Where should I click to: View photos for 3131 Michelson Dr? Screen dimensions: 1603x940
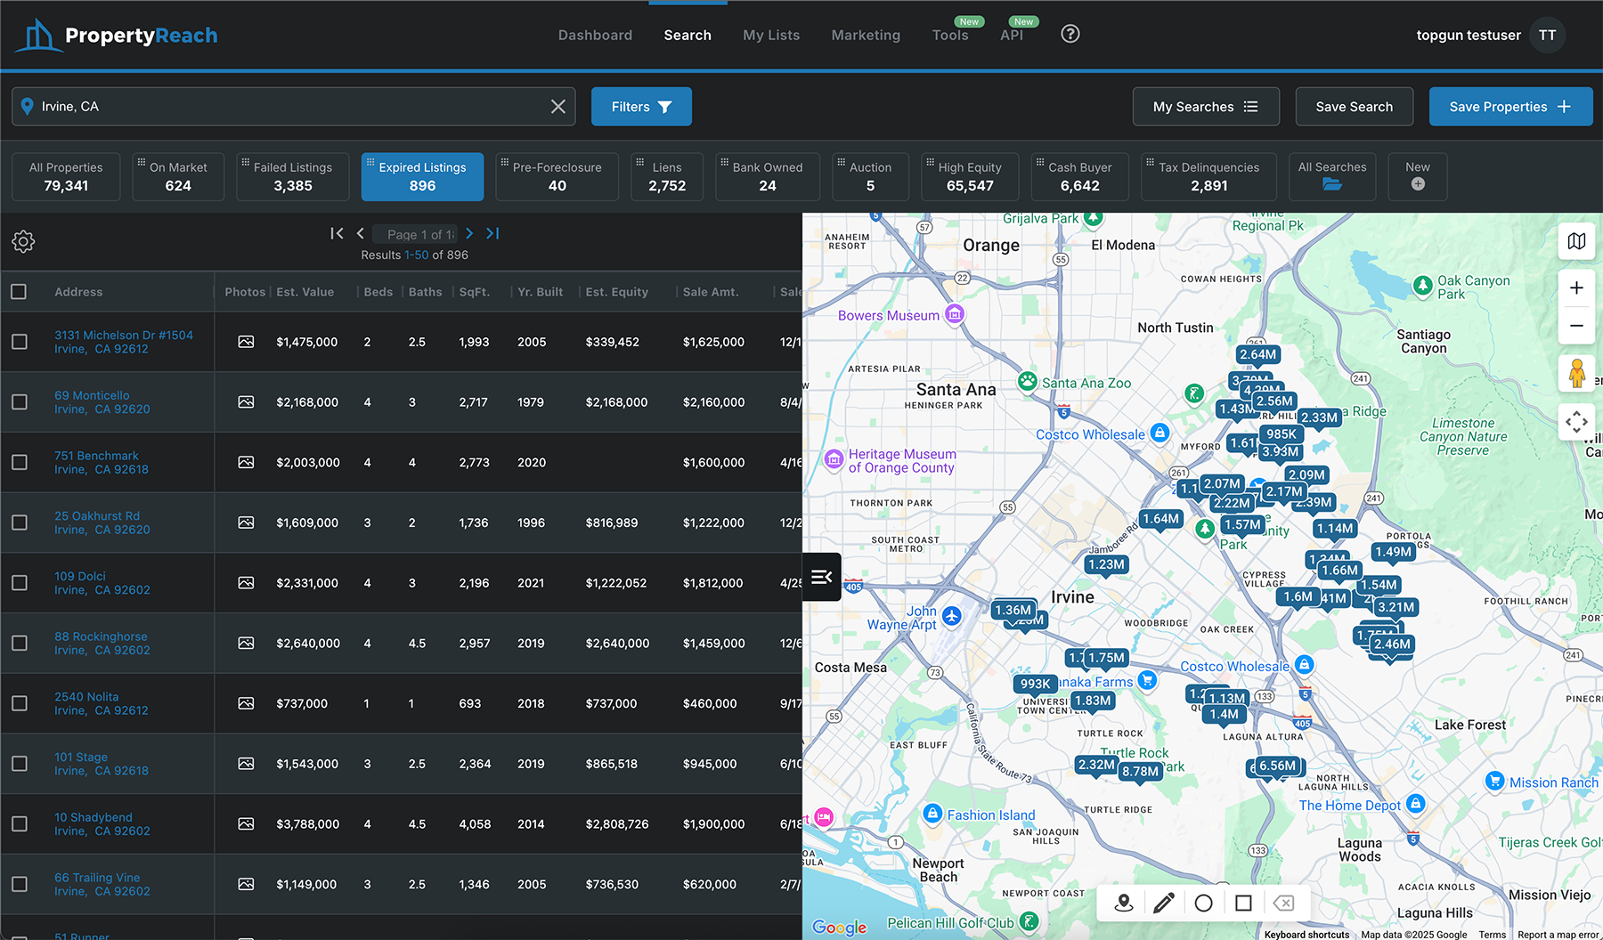(x=246, y=342)
